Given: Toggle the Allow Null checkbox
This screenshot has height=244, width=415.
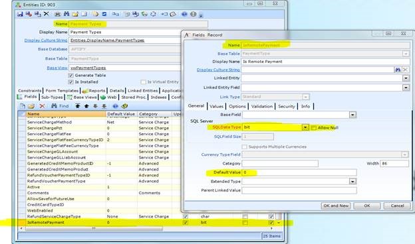Looking at the screenshot, I should pyautogui.click(x=314, y=128).
